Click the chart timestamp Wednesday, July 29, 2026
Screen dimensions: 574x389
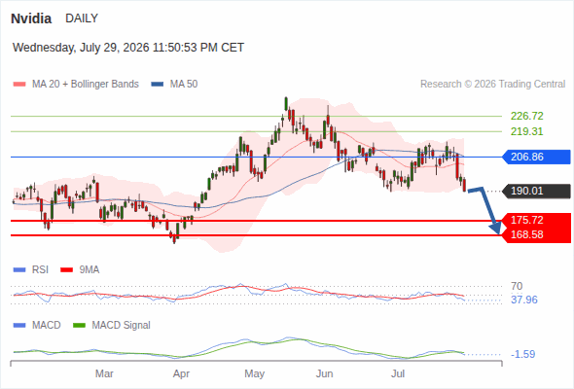coord(128,48)
